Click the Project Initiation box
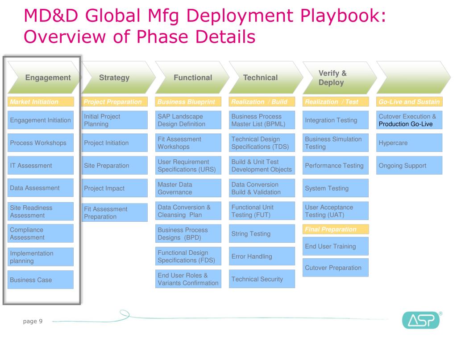457x342 pixels. coord(115,142)
